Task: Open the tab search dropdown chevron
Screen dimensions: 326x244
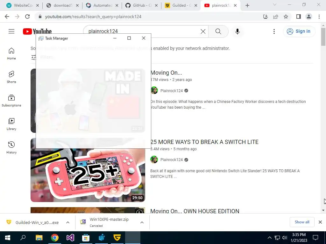Action: click(275, 4)
